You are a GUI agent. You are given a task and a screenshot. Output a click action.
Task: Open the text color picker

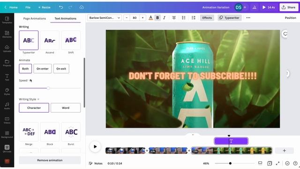pyautogui.click(x=151, y=18)
